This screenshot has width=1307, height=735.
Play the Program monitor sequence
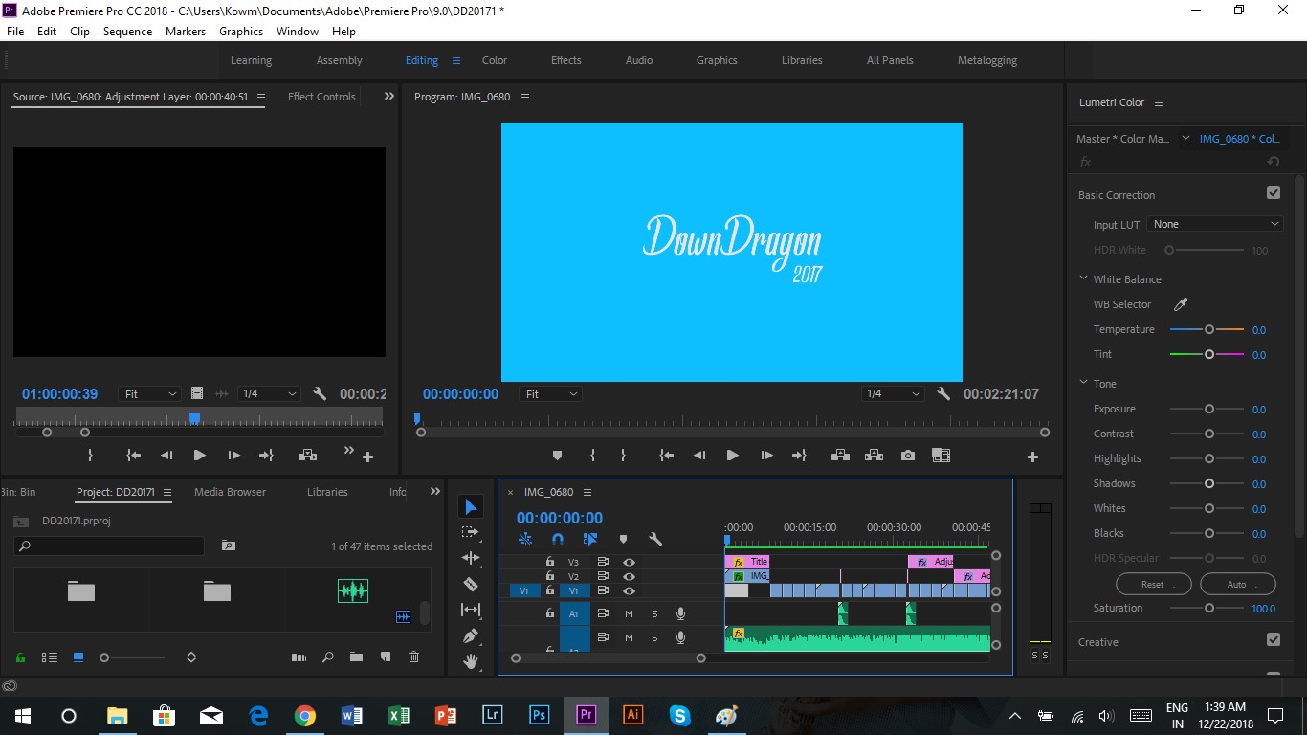(x=732, y=456)
